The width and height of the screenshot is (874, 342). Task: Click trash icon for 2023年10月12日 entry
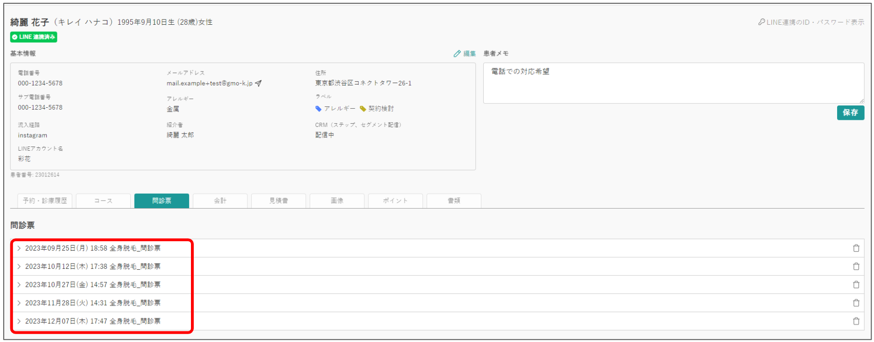(x=856, y=266)
